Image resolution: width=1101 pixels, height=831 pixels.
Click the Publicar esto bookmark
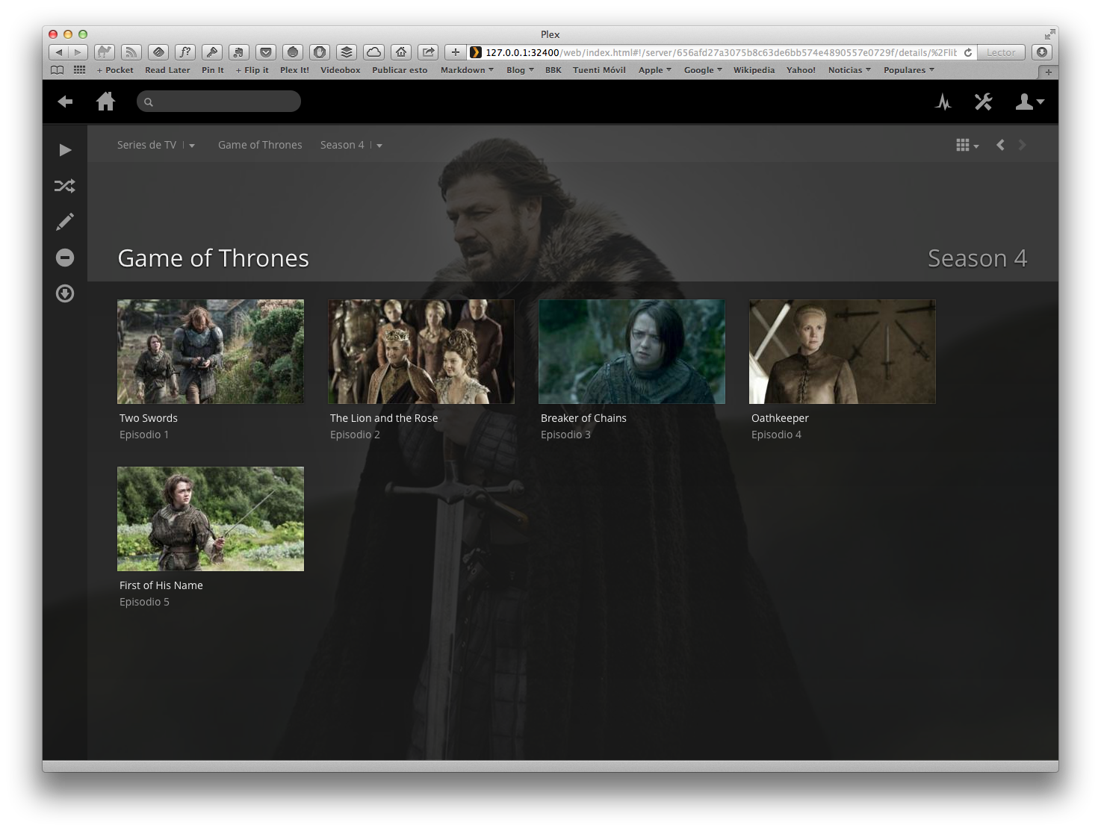point(400,70)
